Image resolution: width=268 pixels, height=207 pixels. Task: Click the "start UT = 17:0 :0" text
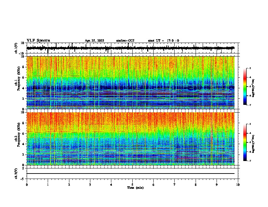pyautogui.click(x=163, y=41)
